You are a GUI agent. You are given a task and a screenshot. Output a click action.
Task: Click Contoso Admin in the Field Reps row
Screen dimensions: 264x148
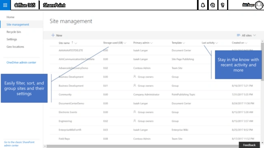pos(142,139)
